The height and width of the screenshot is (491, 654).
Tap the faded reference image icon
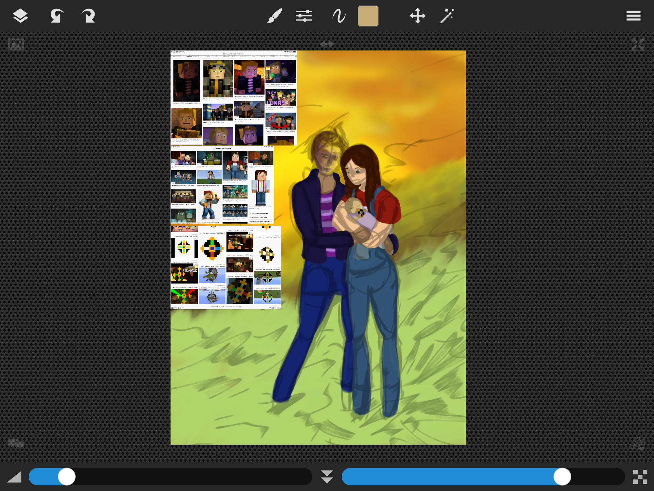[16, 44]
